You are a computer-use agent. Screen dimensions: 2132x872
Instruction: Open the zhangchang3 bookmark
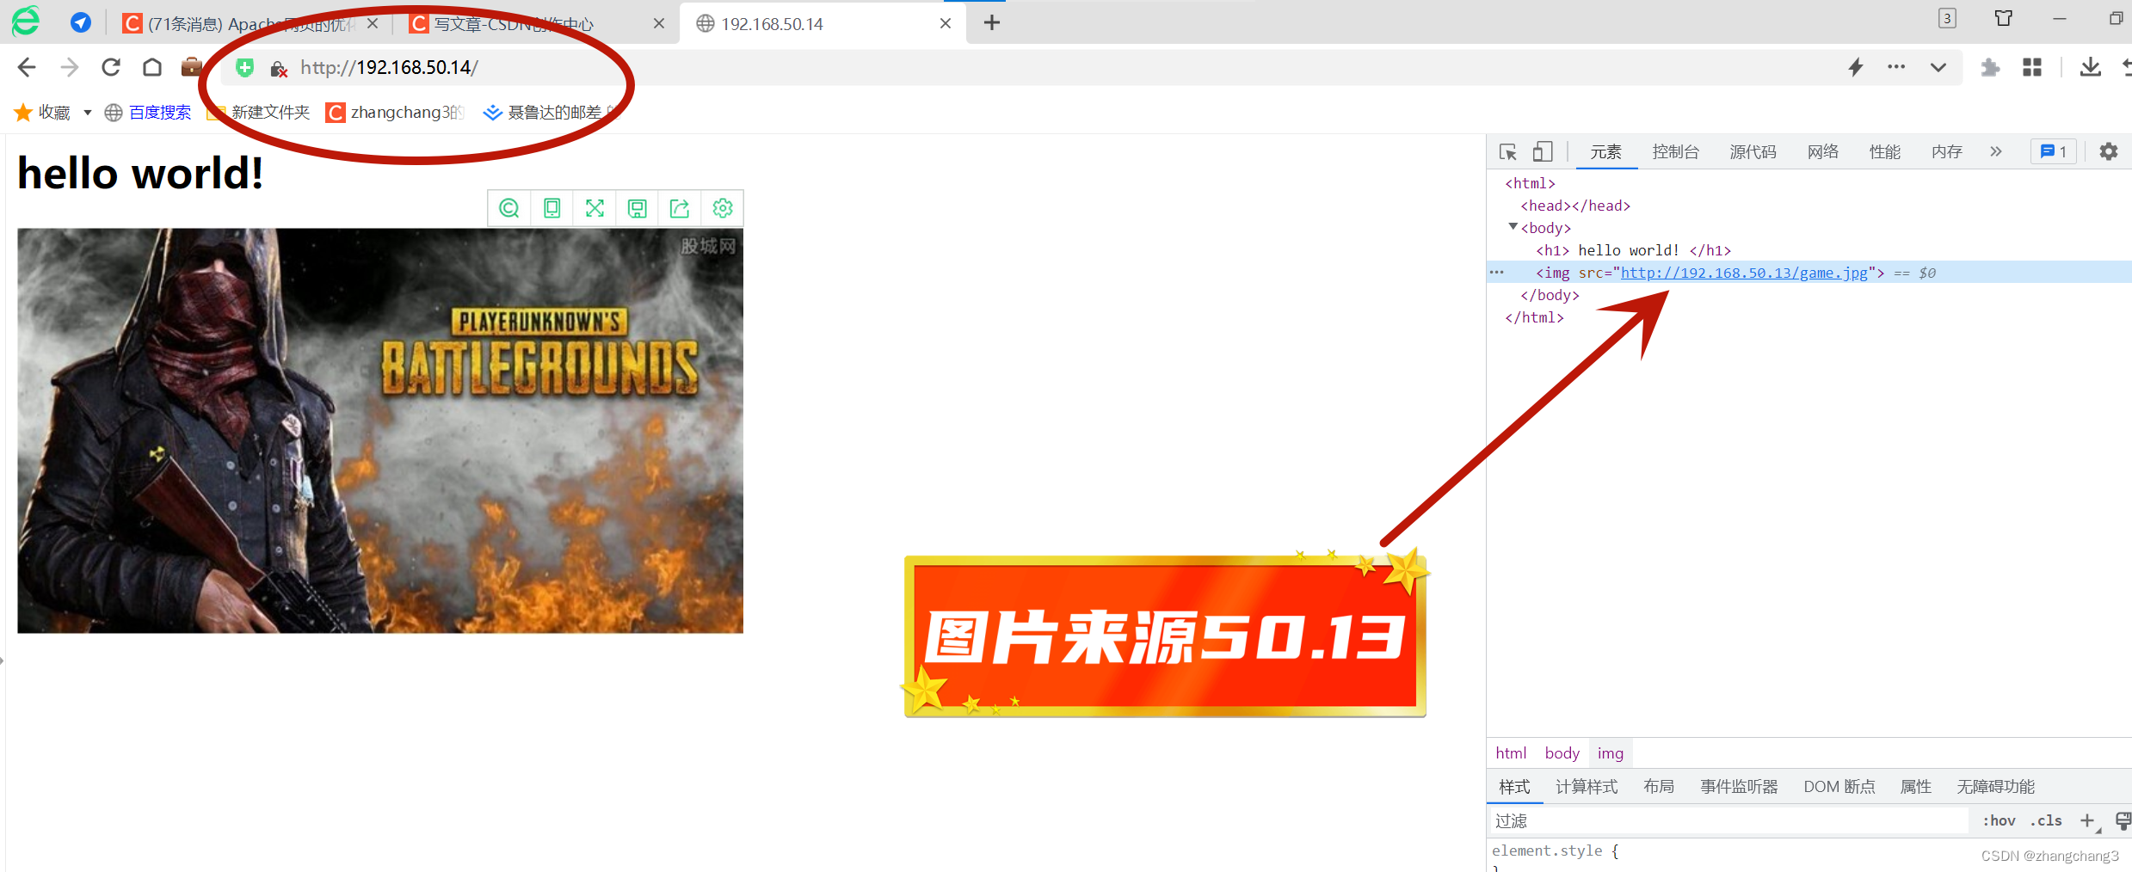395,113
